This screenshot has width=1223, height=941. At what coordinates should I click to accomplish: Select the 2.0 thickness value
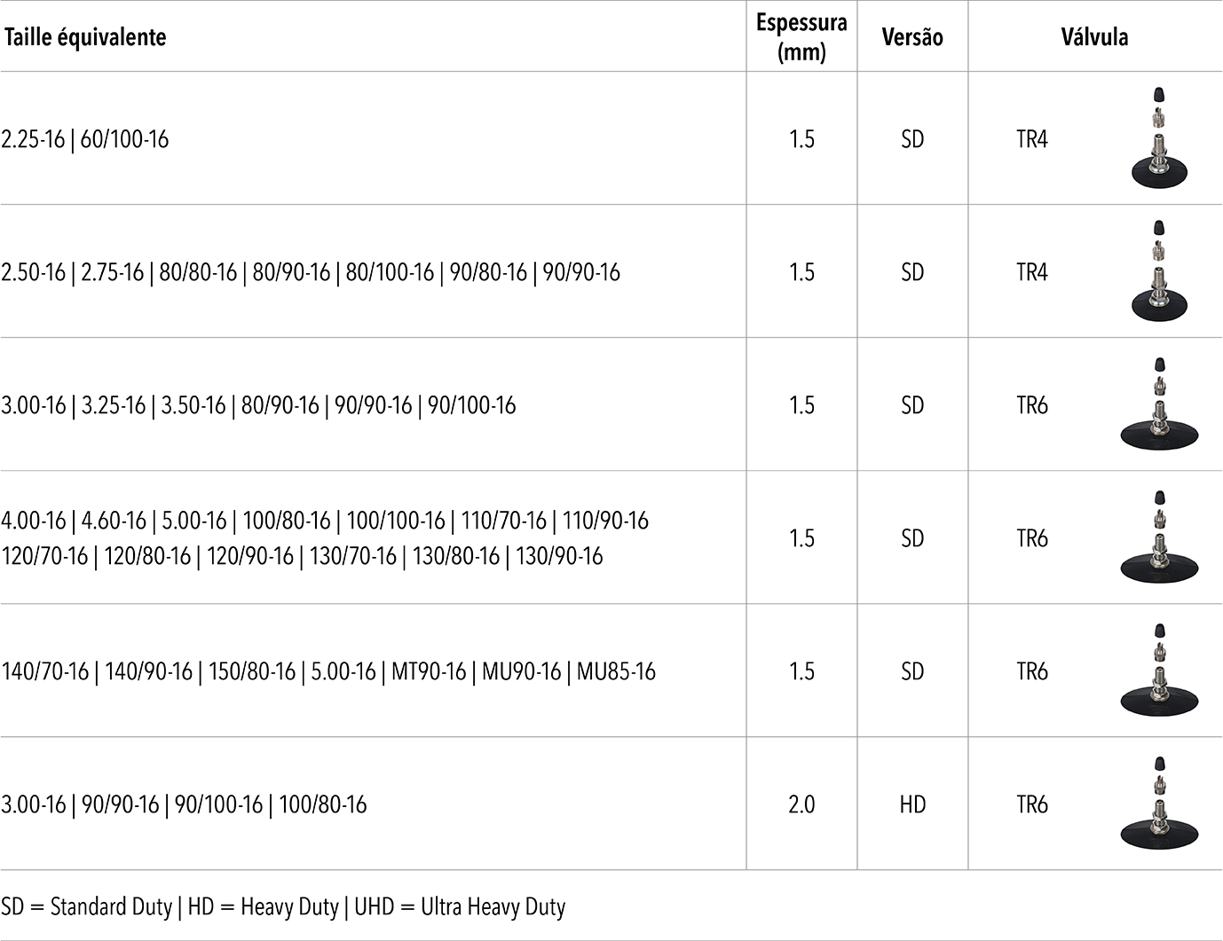801,804
